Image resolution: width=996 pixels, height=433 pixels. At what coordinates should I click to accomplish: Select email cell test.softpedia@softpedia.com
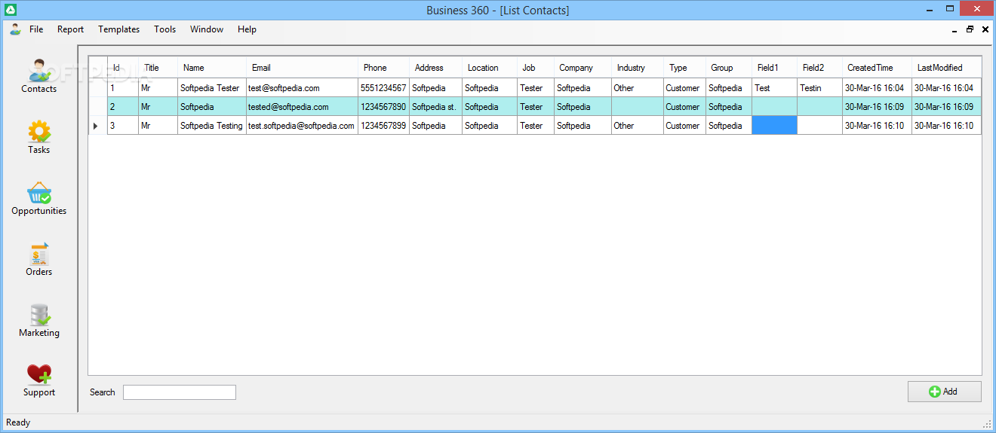point(302,126)
